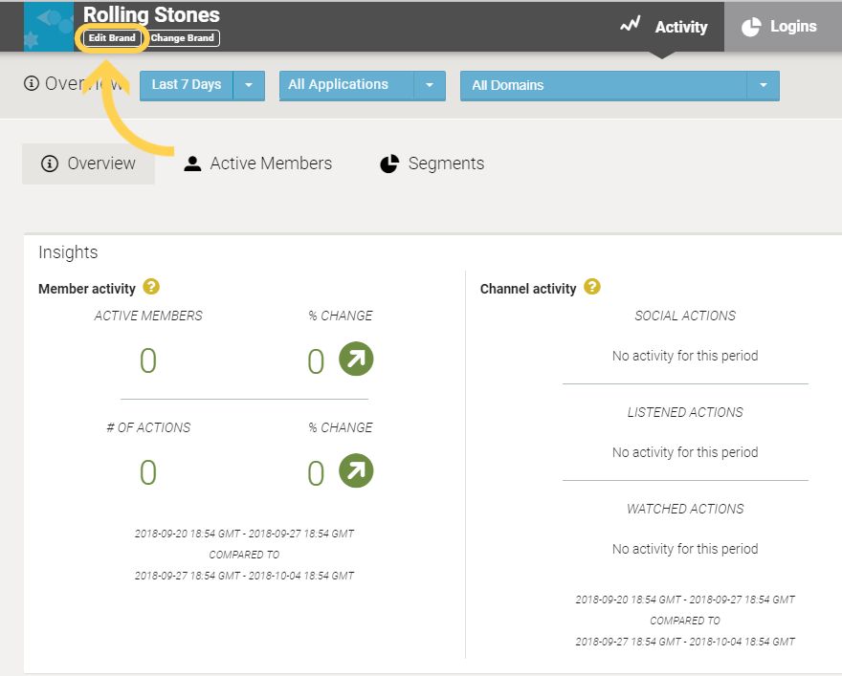
Task: Click the WATCHED ACTIONS label
Action: pyautogui.click(x=685, y=509)
